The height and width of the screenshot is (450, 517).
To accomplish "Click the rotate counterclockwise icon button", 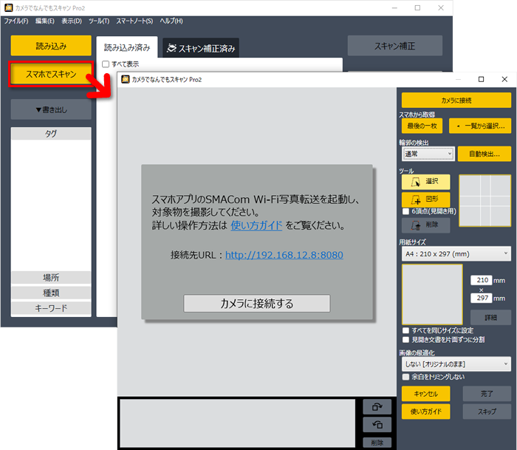I will click(x=377, y=425).
